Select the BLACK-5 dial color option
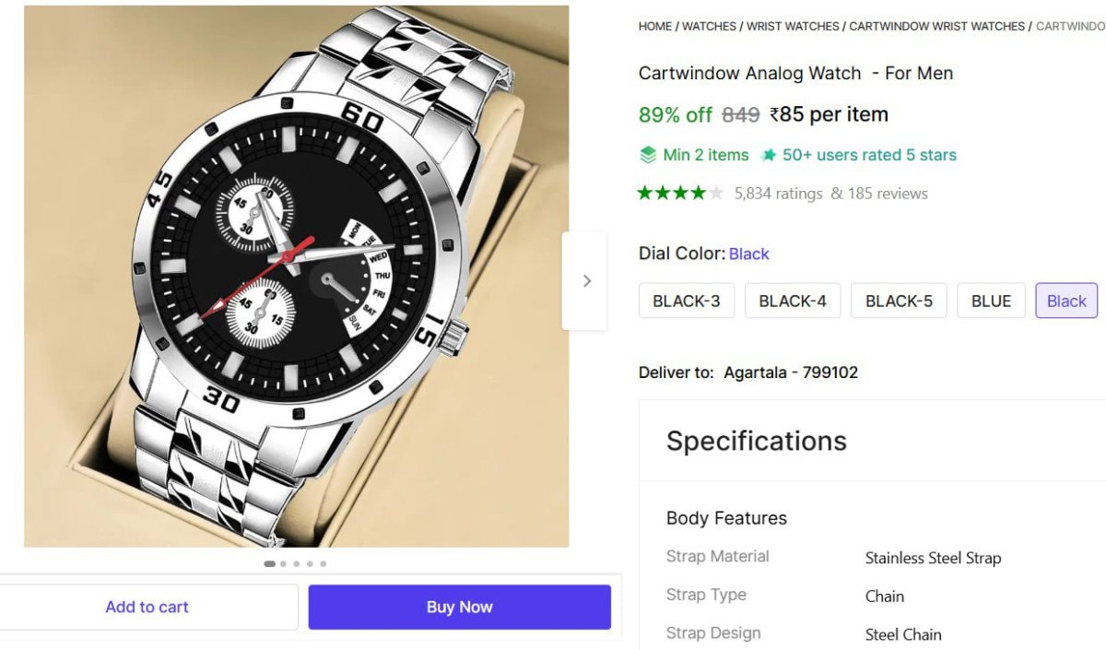Screen dimensions: 1106x650 click(x=899, y=301)
